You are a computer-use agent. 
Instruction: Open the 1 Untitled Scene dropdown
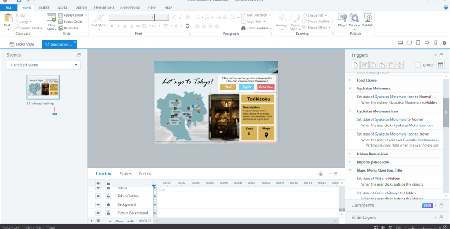44,65
